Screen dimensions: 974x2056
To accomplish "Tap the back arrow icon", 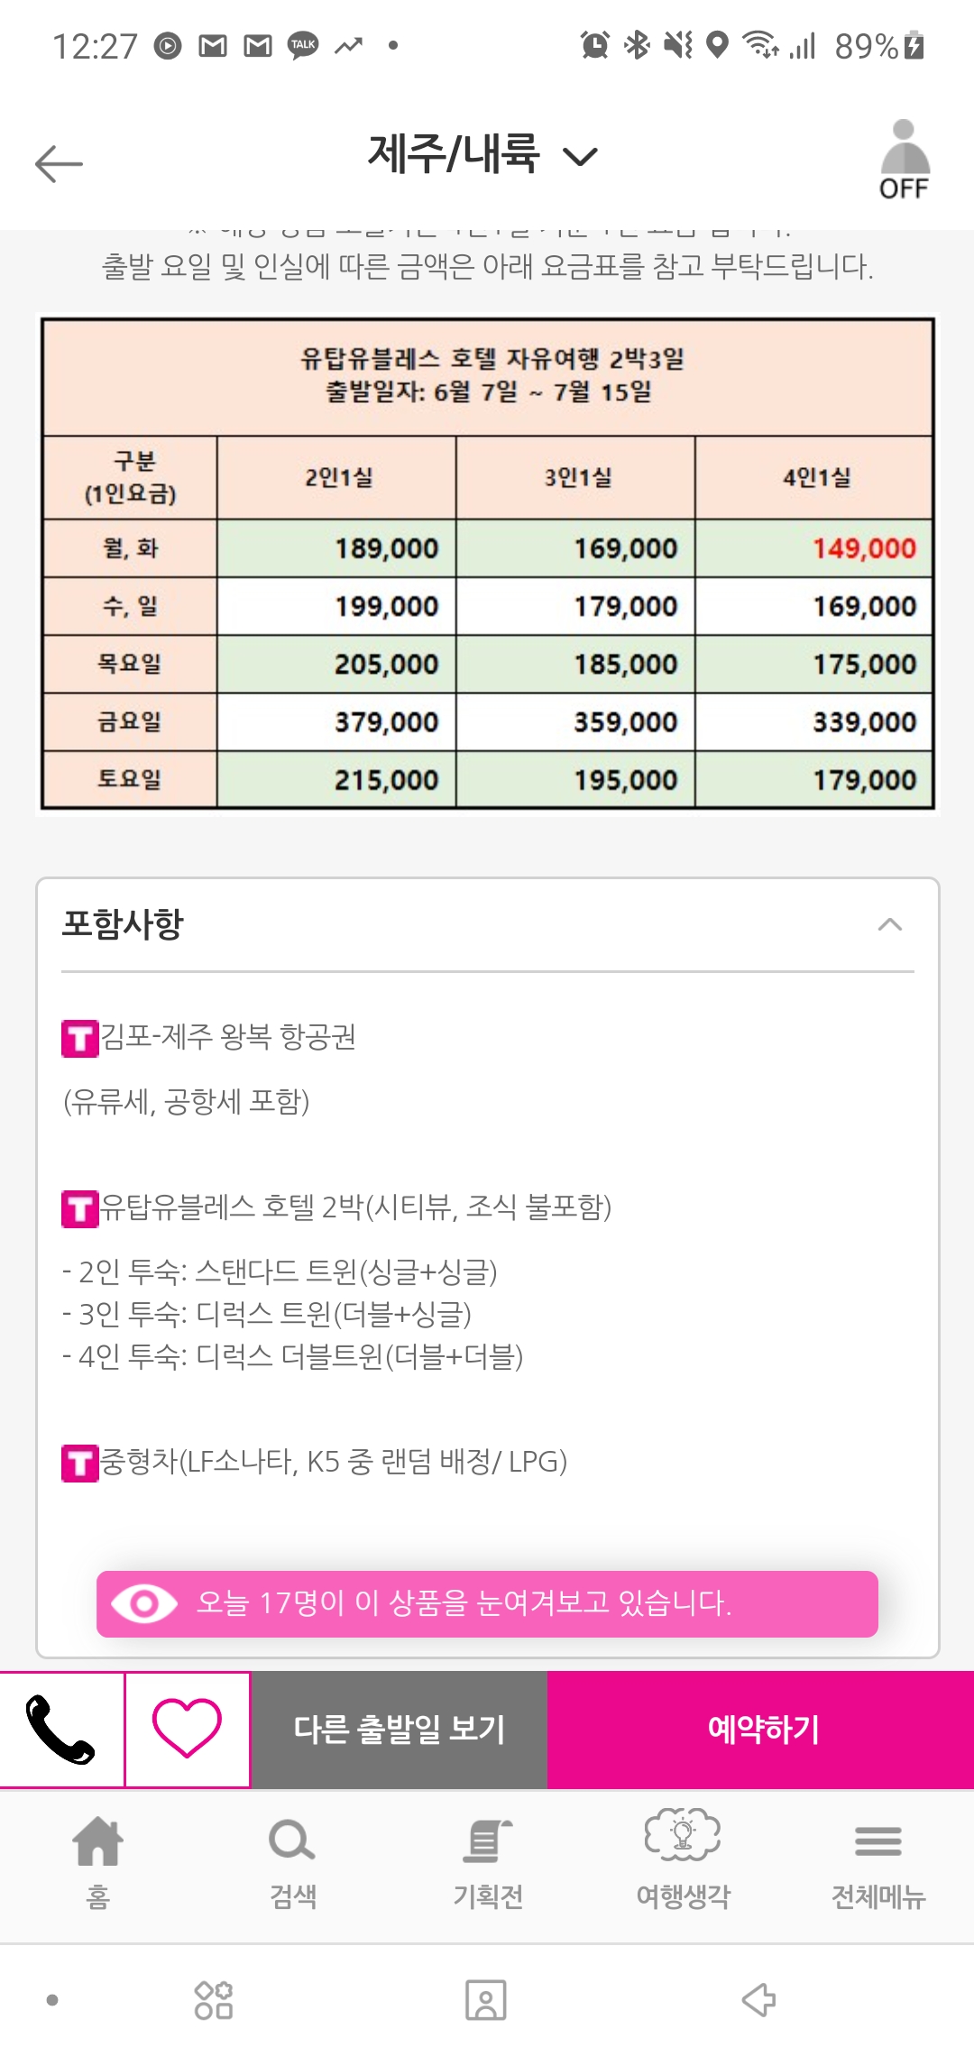I will coord(60,163).
